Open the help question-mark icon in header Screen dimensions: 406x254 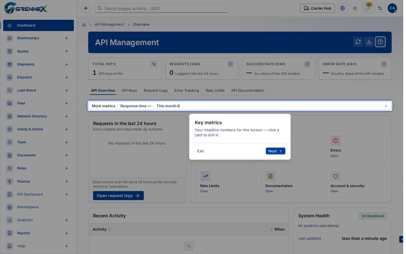tap(380, 42)
